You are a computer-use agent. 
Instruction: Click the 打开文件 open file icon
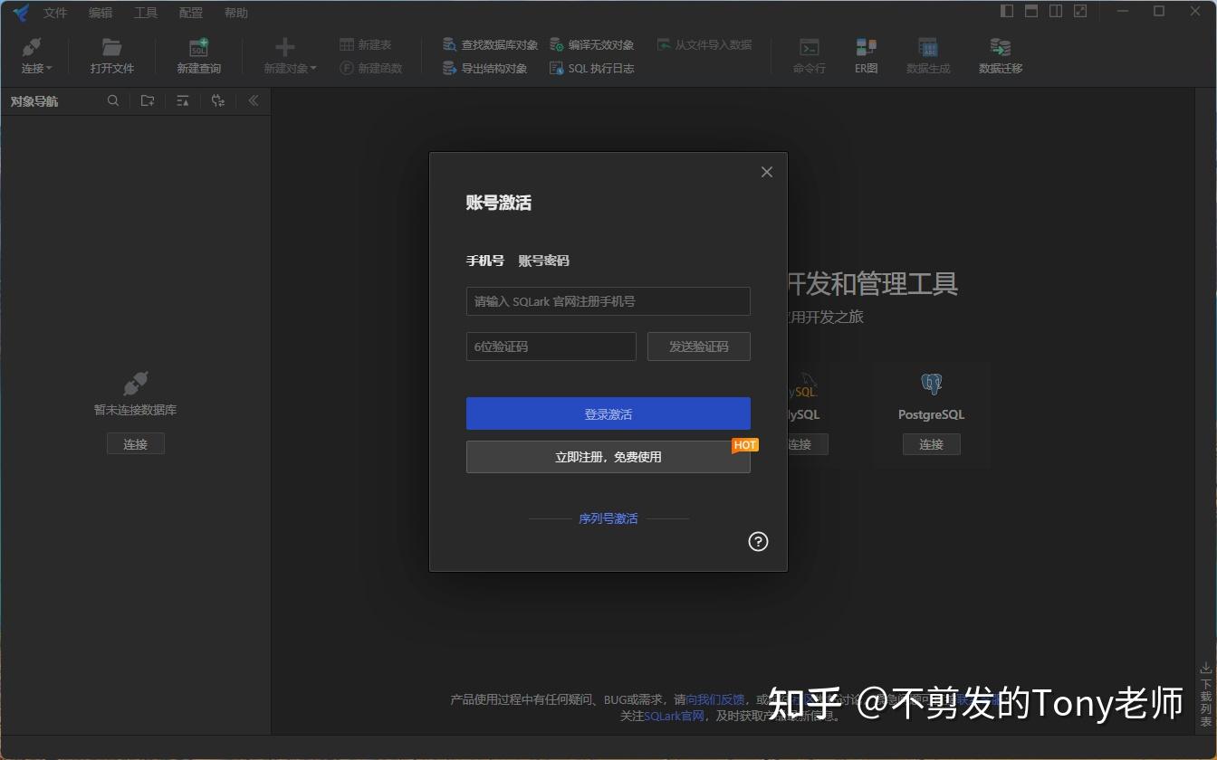pos(111,54)
